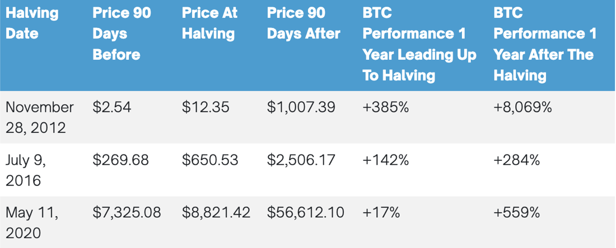Select the May 11, 2020 date cell
This screenshot has width=616, height=248.
pos(31,222)
